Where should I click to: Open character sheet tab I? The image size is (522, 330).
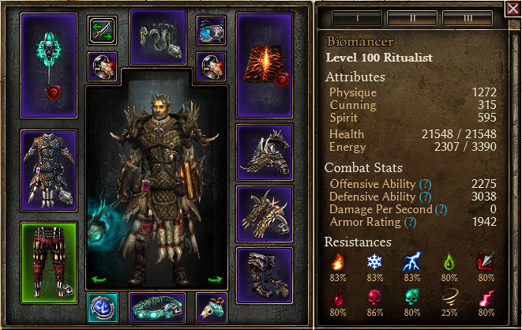pos(357,18)
